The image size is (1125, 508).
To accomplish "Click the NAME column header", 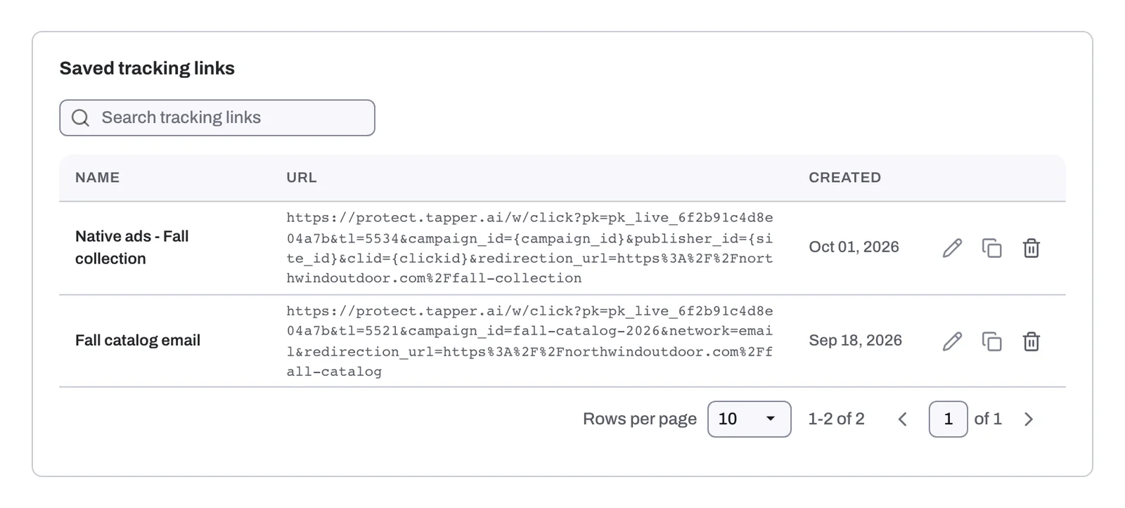I will tap(98, 178).
